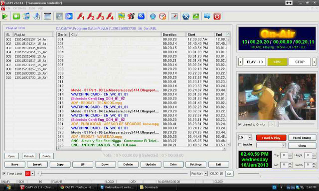The image size is (319, 191).
Task: Open the On Screen menu
Action: coord(19,8)
